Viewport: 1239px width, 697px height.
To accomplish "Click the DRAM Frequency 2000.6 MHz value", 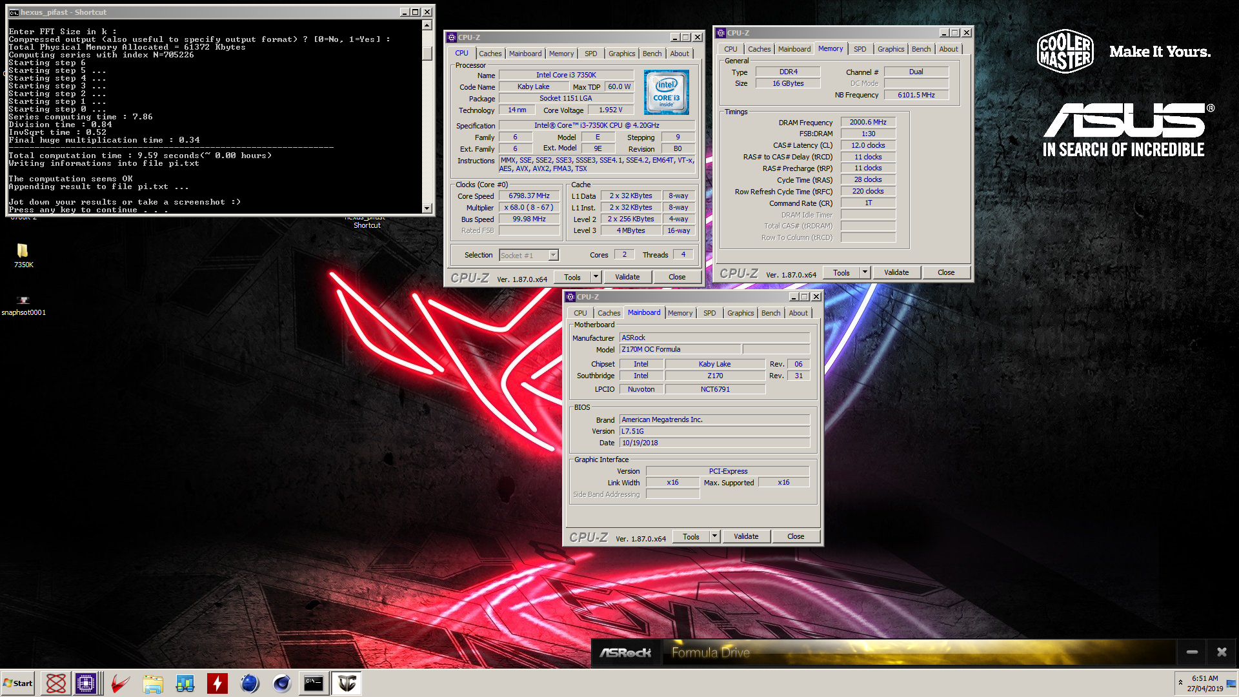I will (x=868, y=122).
